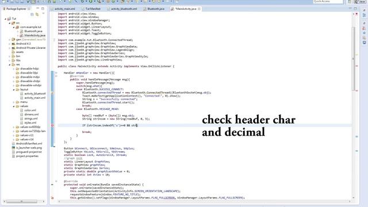Select the libs folder

click(x=16, y=60)
